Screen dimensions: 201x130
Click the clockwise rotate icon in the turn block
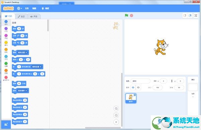coord(18,36)
